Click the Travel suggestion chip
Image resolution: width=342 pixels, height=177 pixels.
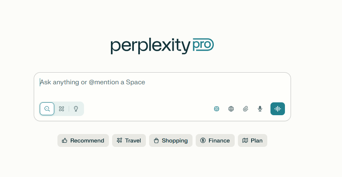(129, 140)
